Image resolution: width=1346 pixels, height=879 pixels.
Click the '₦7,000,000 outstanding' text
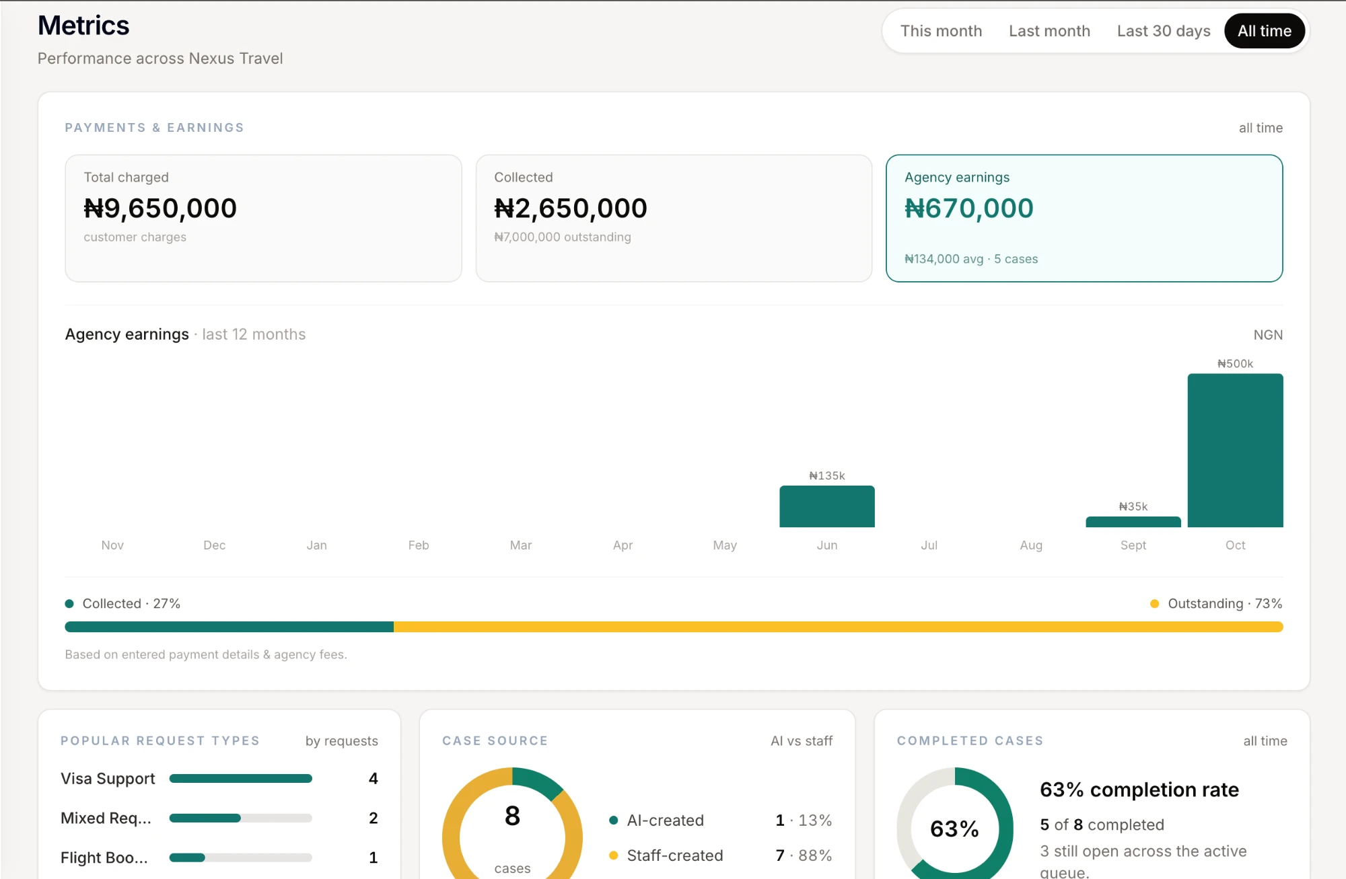563,237
